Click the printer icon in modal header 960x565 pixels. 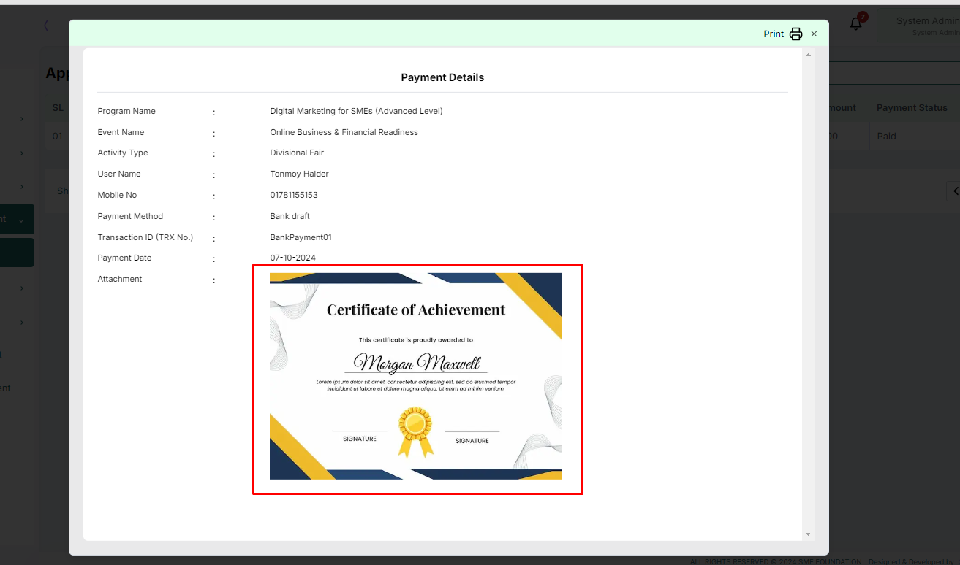point(795,34)
